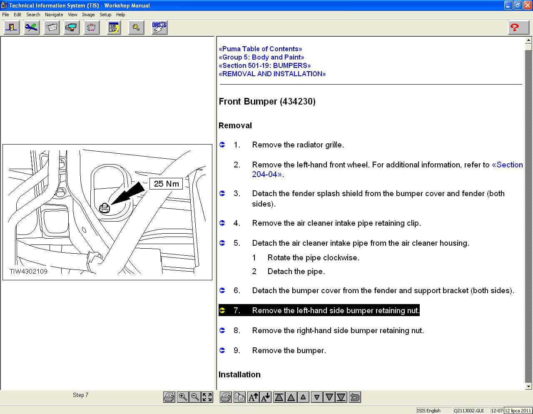533x414 pixels.
Task: Print the illustration with the left printer icon
Action: (x=169, y=397)
